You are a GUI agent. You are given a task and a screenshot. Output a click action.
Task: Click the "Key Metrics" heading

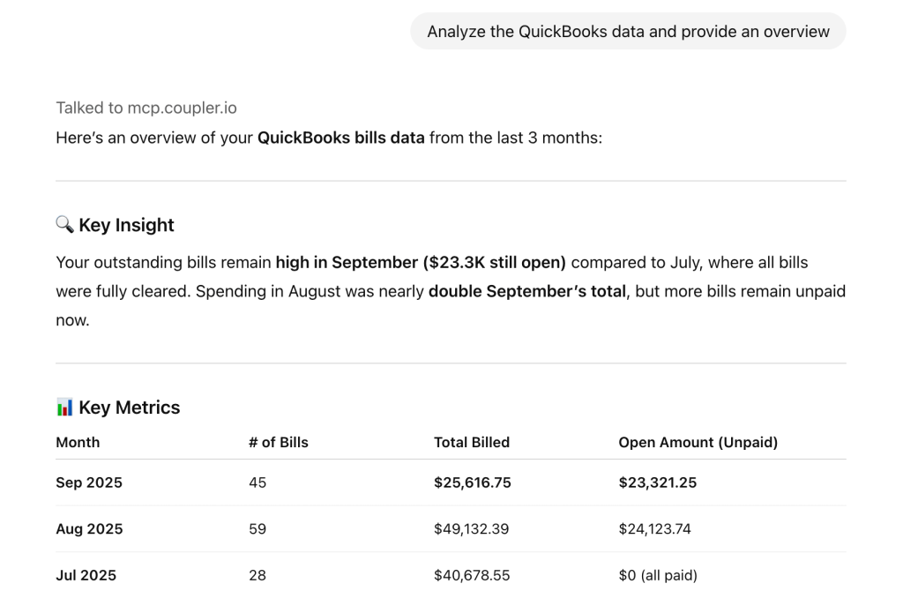(129, 408)
